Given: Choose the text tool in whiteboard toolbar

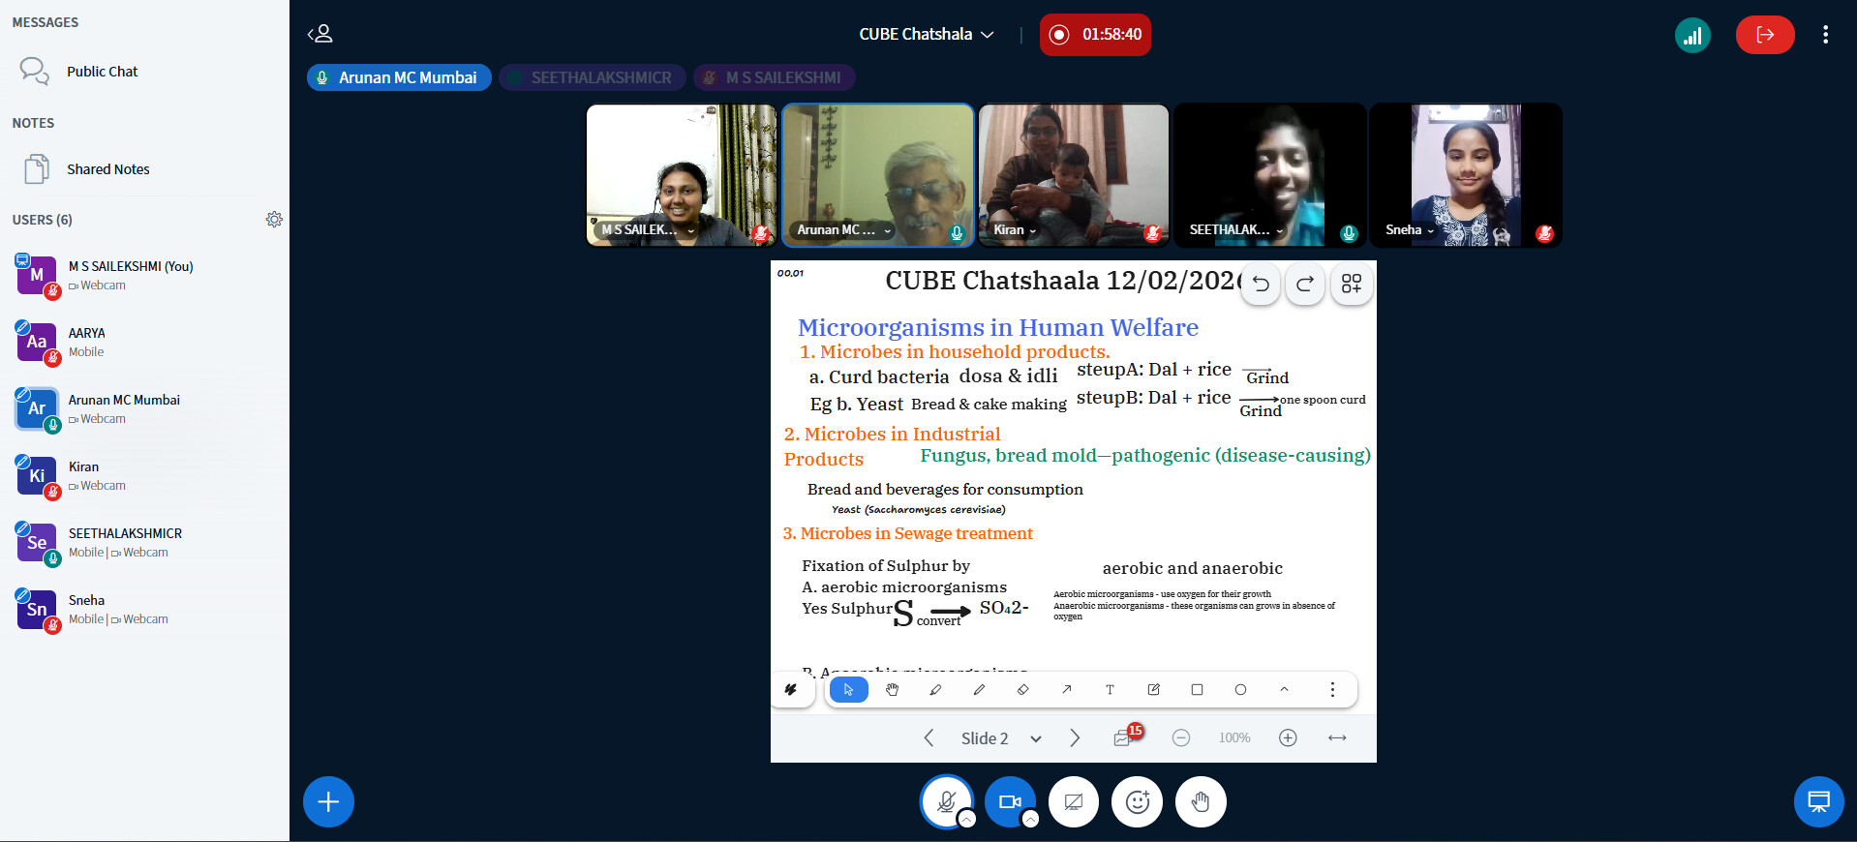Looking at the screenshot, I should coord(1110,690).
